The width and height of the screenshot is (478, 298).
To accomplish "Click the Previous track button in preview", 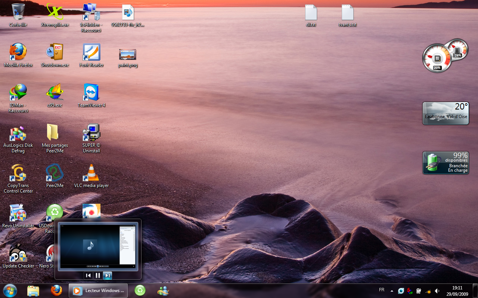I will tap(88, 275).
